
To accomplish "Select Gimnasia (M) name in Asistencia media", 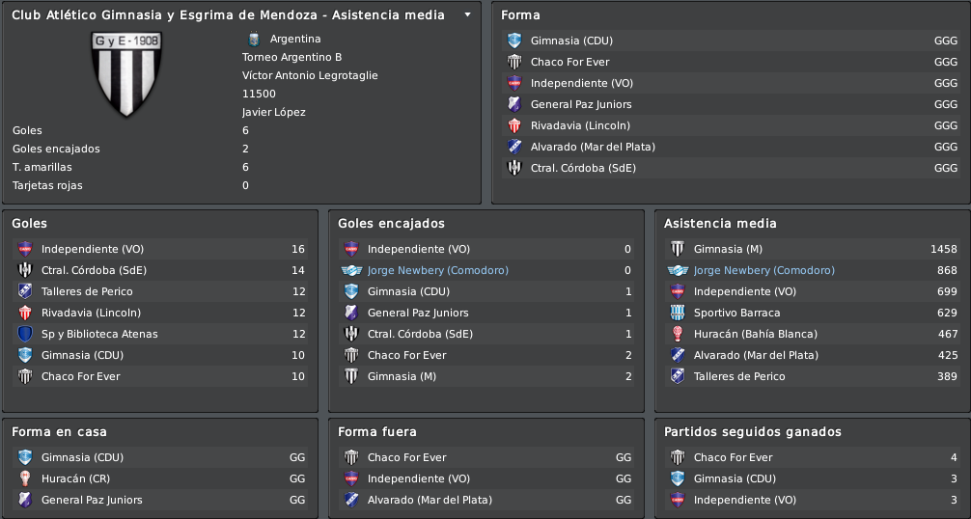I will tap(728, 249).
